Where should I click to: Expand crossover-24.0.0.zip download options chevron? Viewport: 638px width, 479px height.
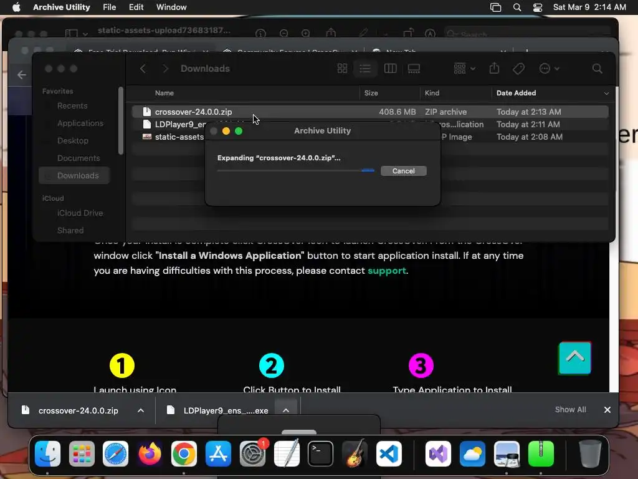[141, 410]
